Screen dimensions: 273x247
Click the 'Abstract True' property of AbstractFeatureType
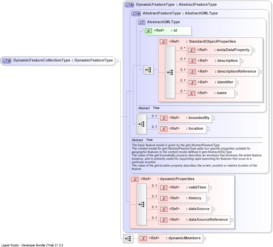142,140
